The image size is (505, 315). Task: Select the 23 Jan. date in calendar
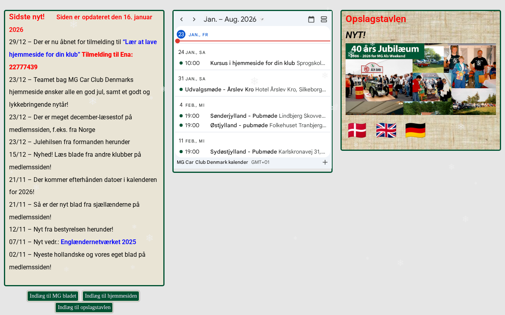pos(181,34)
